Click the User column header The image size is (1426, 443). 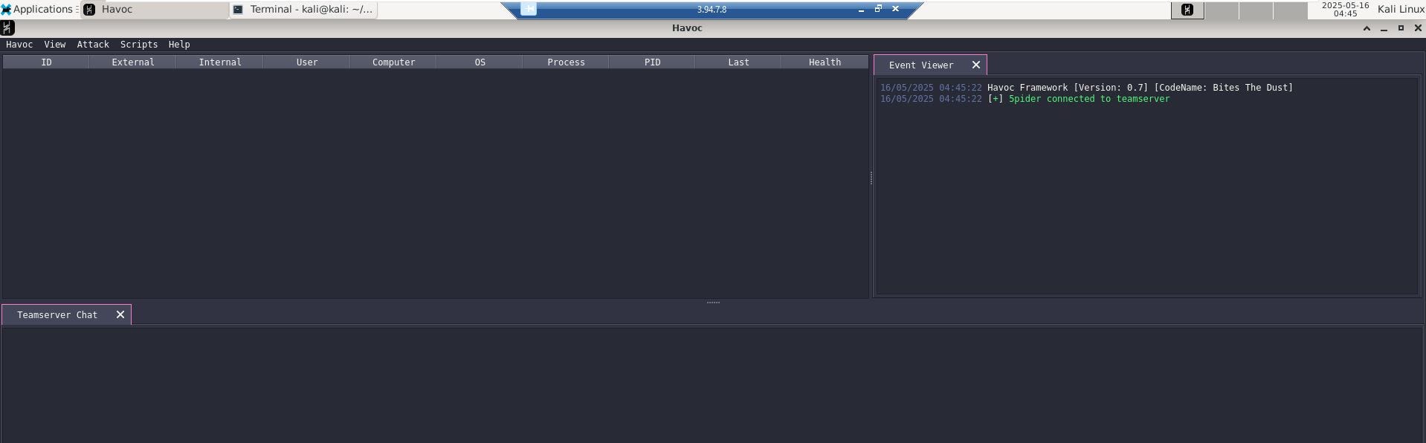[x=307, y=62]
